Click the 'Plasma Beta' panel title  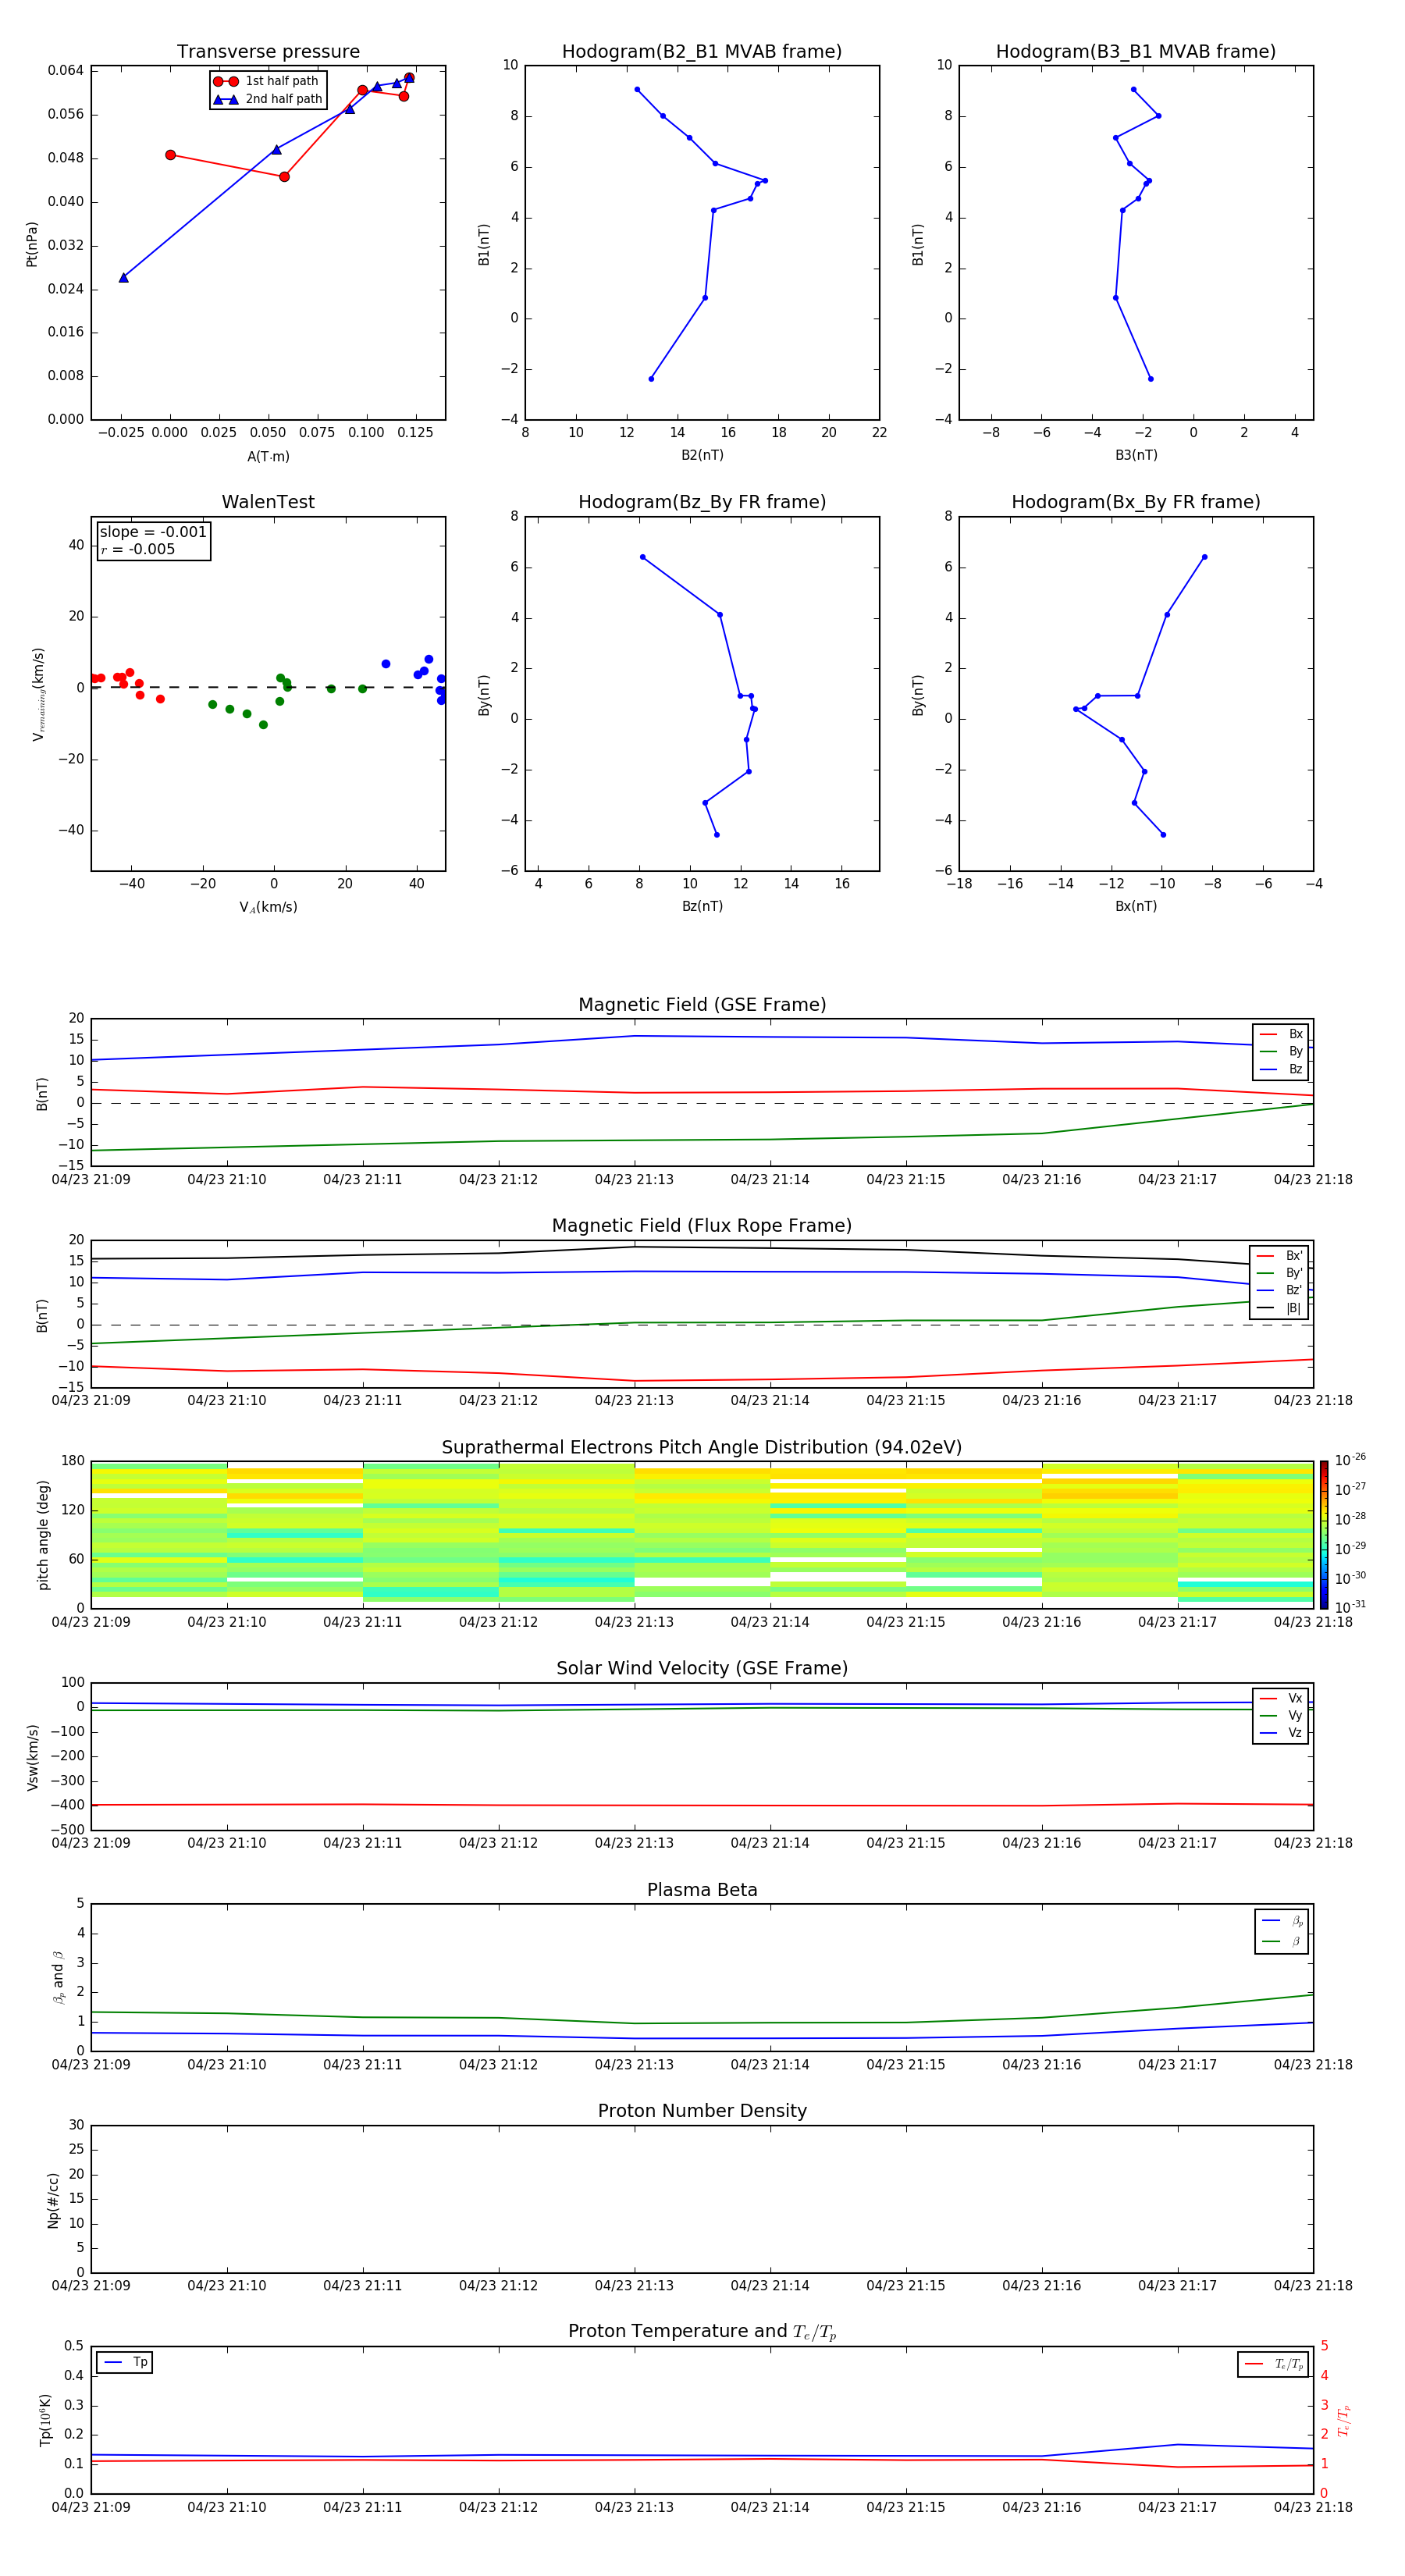click(702, 1891)
